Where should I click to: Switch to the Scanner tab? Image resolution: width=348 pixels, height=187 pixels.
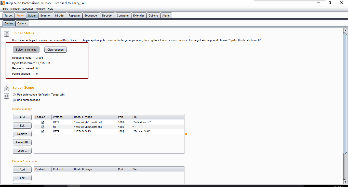[x=46, y=15]
